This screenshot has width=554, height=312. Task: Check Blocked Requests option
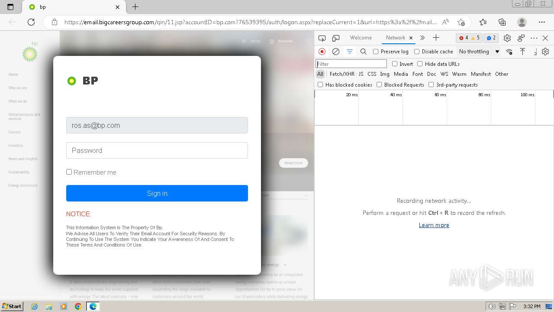(379, 84)
